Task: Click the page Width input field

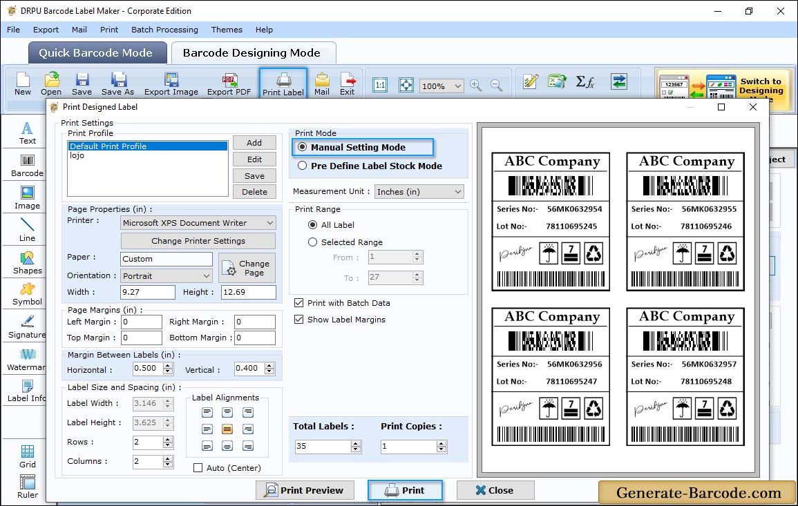Action: 148,292
